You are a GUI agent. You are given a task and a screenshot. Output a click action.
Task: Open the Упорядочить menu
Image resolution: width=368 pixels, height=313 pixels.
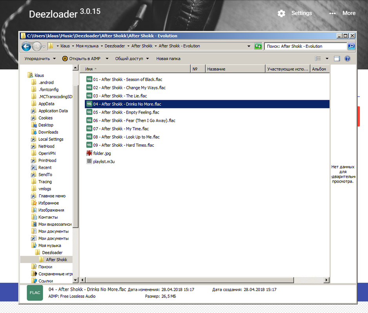[x=40, y=59]
